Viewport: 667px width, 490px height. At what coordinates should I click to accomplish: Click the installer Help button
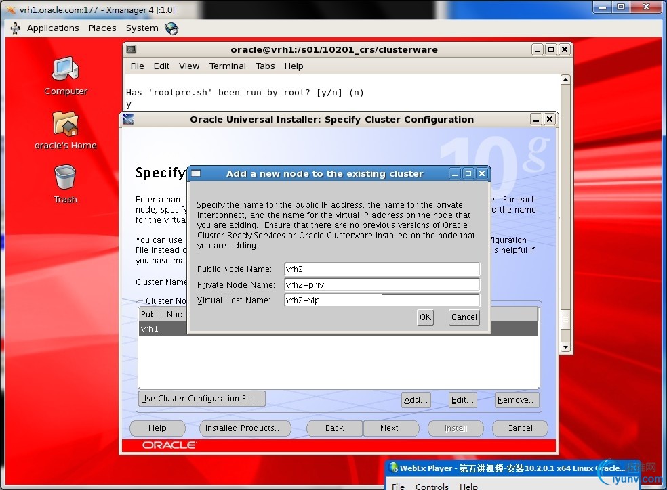click(x=157, y=428)
